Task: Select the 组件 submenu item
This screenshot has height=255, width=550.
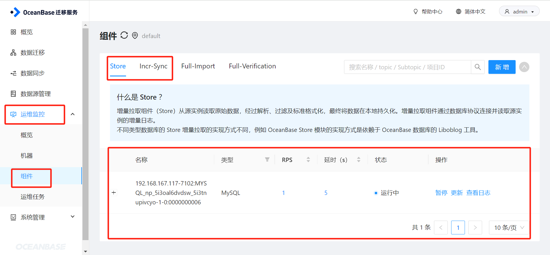Action: click(x=26, y=176)
